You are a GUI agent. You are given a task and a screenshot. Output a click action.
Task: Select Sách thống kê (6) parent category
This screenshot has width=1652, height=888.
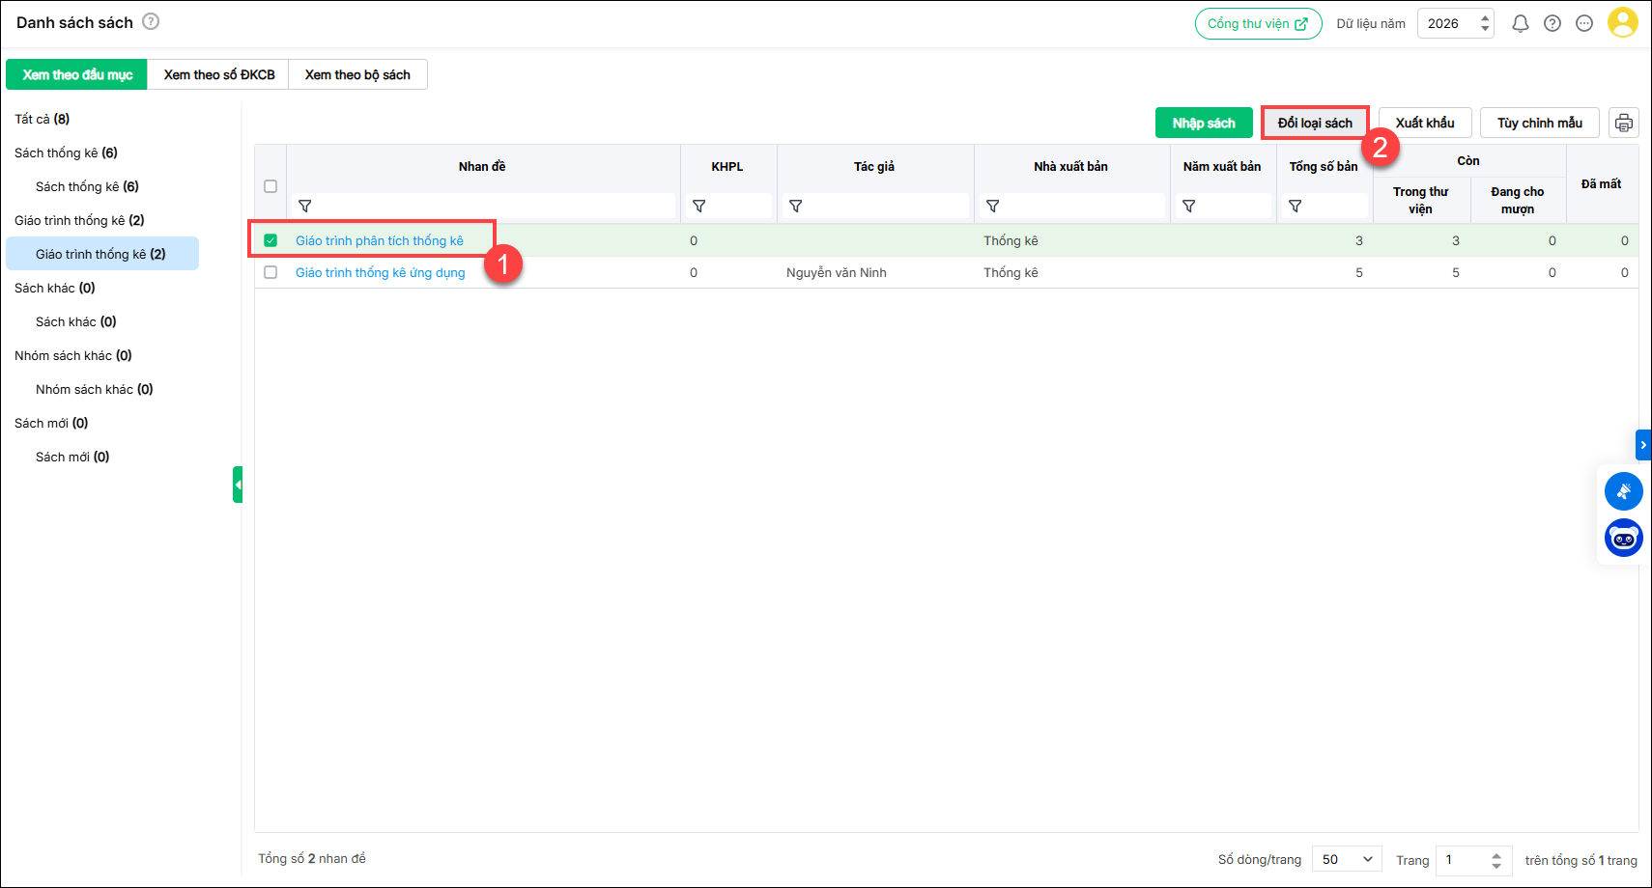66,153
